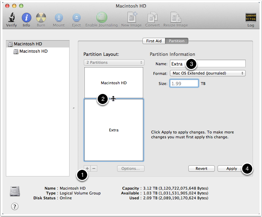Click the sidebar collapse handle dot
This screenshot has width=262, height=217.
[x=74, y=108]
